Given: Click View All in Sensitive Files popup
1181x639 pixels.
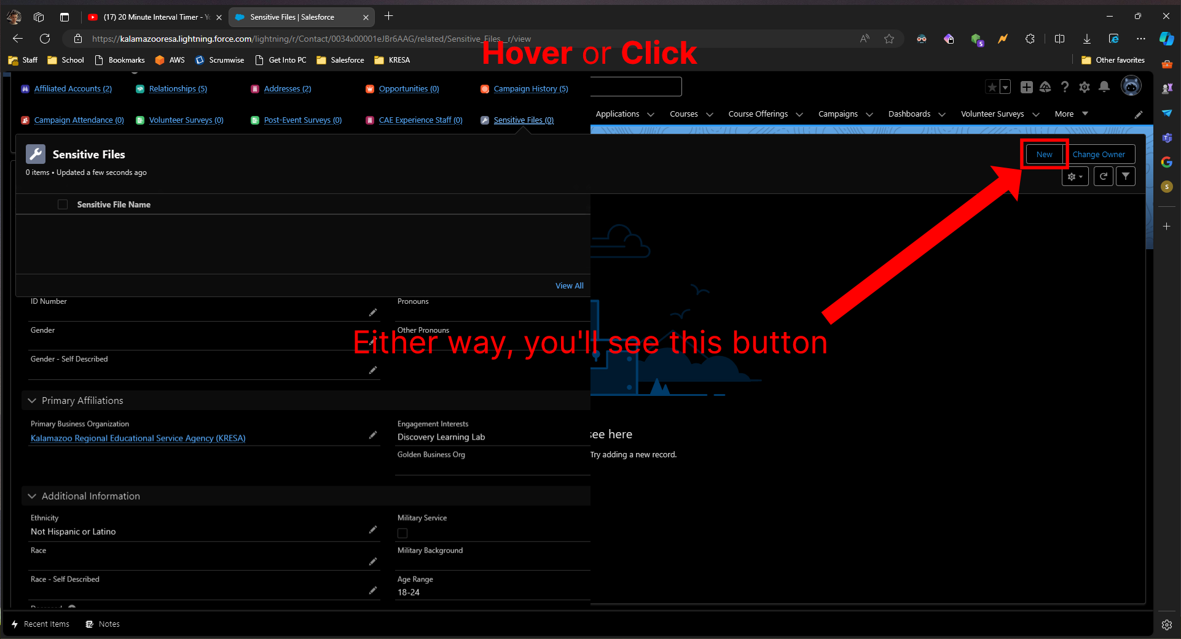Looking at the screenshot, I should pyautogui.click(x=569, y=286).
